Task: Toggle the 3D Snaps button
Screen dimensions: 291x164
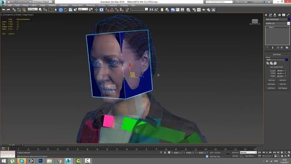Action: (x=107, y=10)
